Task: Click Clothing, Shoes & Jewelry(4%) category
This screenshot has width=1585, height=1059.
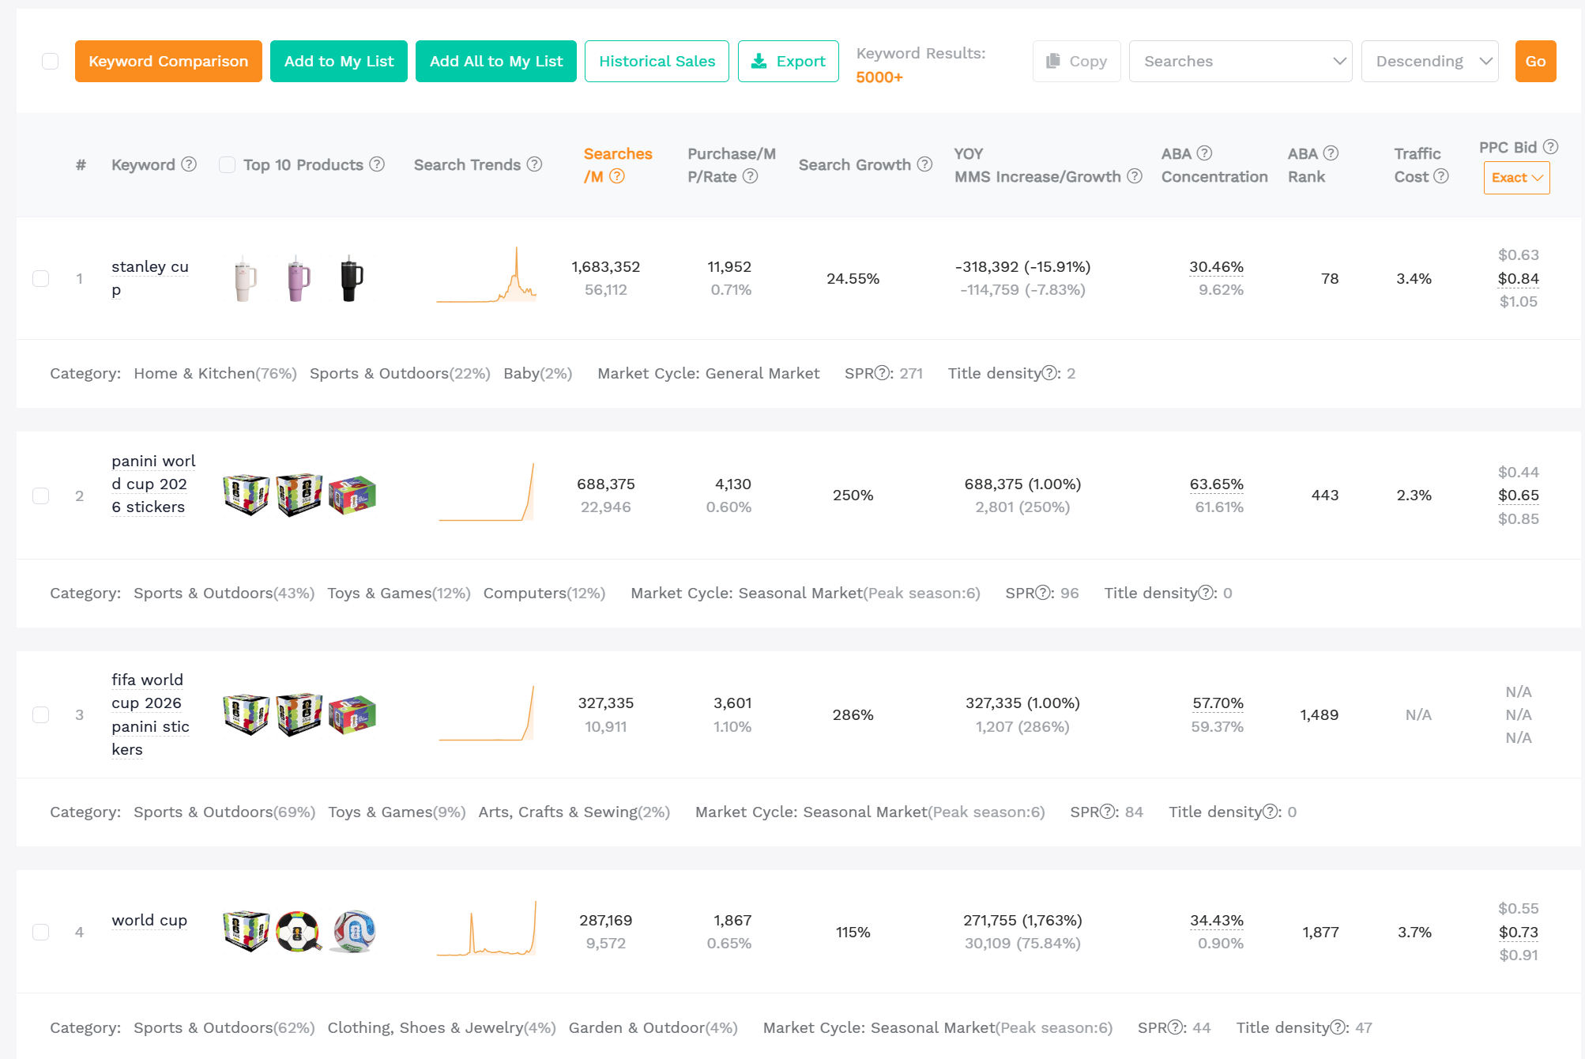Action: pyautogui.click(x=442, y=1027)
